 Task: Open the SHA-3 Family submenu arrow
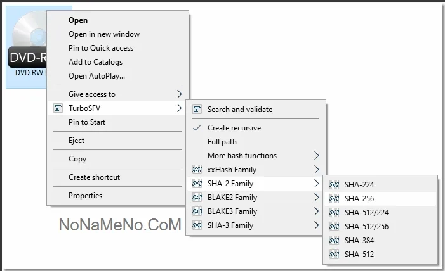[x=316, y=225]
